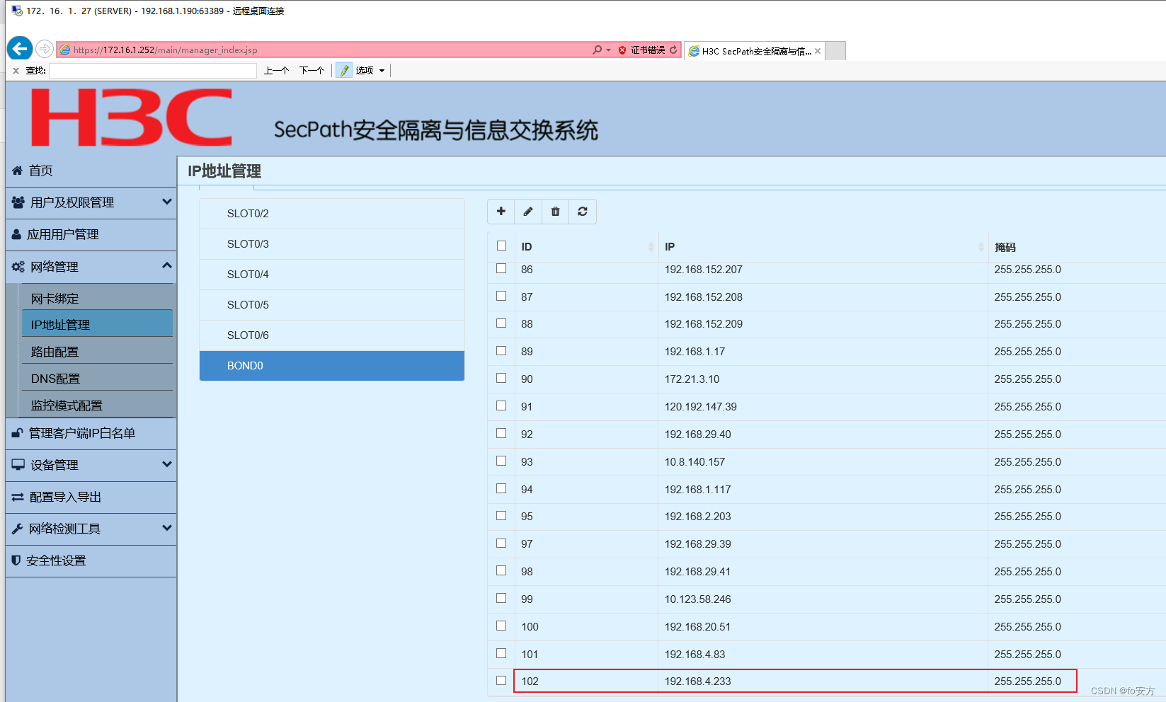Open 监控模式配置 submenu item
Image resolution: width=1166 pixels, height=702 pixels.
[98, 405]
